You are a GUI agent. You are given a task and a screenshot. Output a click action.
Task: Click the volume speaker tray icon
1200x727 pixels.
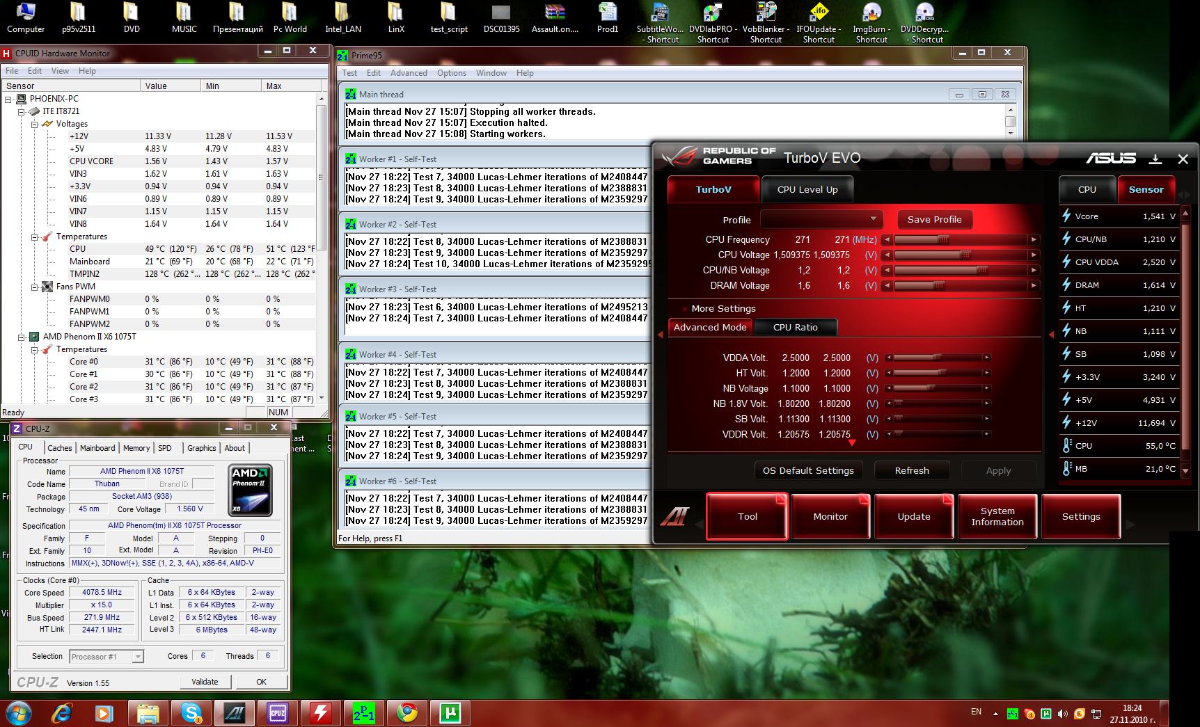[1063, 713]
